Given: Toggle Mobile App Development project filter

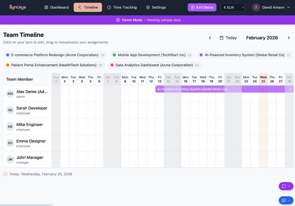Looking at the screenshot, I should coord(152,55).
